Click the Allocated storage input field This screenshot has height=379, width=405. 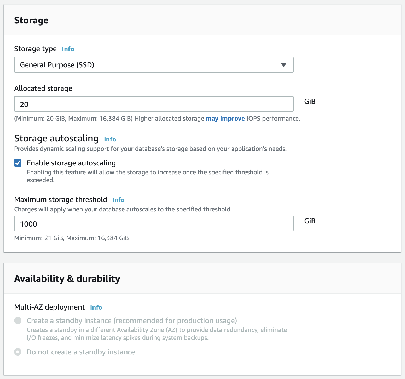(154, 104)
